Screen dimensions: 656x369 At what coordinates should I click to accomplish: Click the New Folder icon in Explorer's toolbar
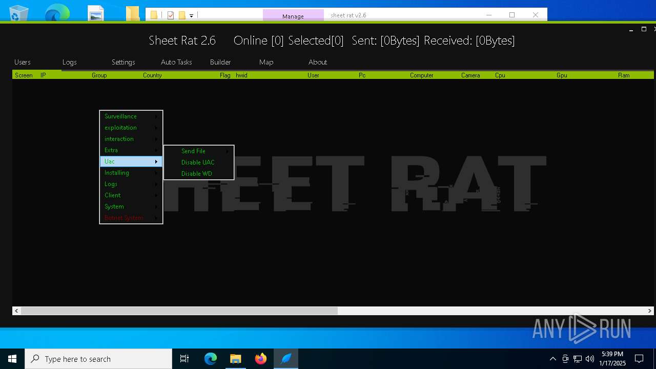point(182,15)
